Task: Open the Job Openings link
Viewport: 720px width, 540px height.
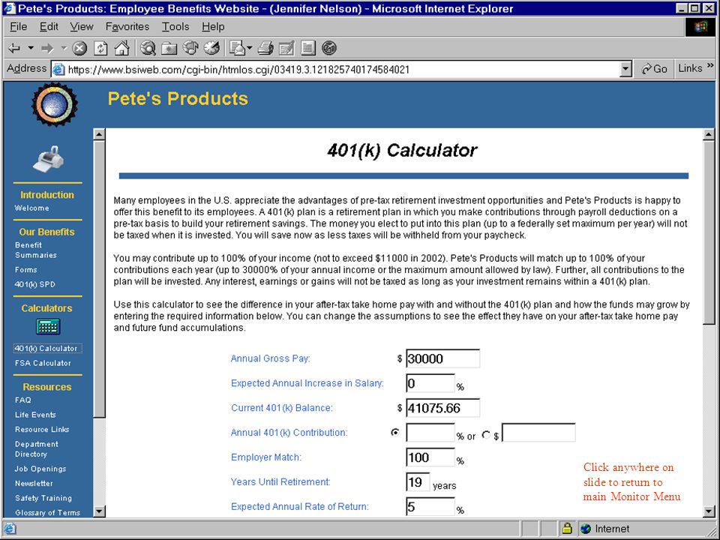Action: pos(40,469)
